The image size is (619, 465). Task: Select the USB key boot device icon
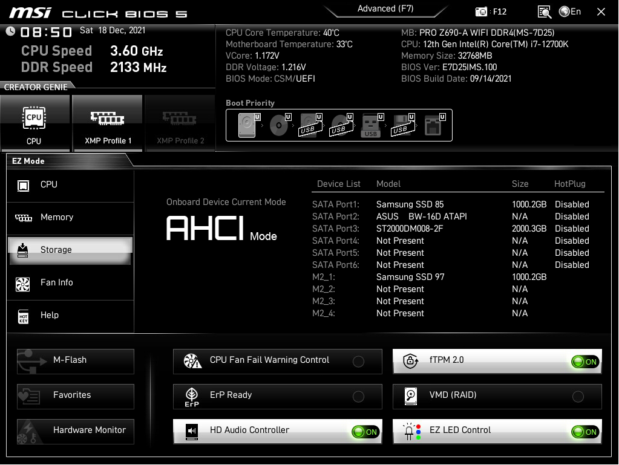[x=372, y=125]
